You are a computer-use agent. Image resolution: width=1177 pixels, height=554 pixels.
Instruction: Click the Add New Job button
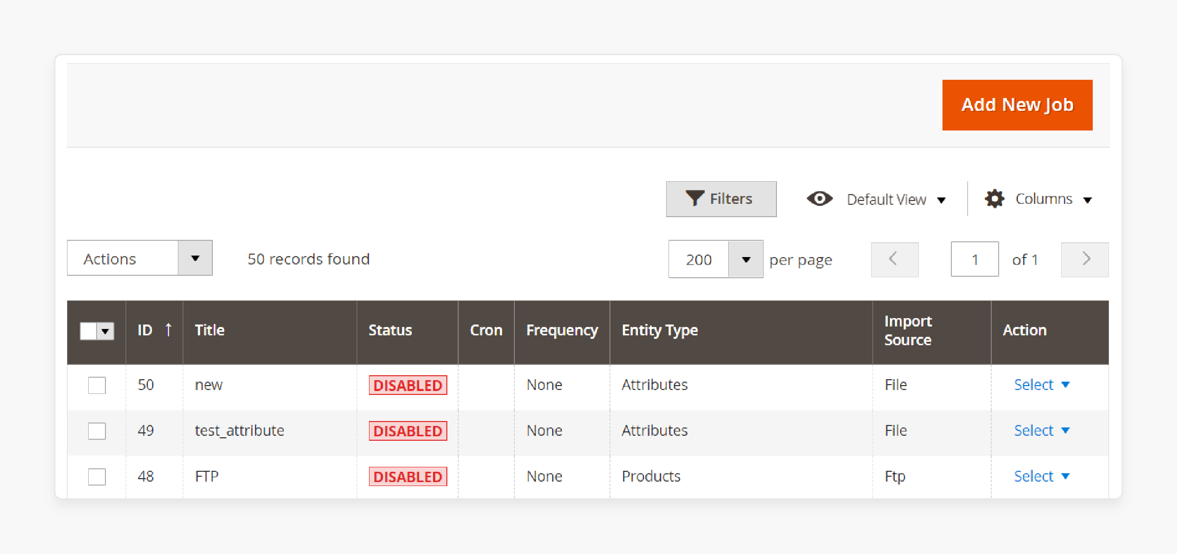pyautogui.click(x=1017, y=105)
